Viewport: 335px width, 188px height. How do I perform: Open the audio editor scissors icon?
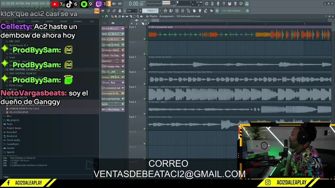[212, 4]
